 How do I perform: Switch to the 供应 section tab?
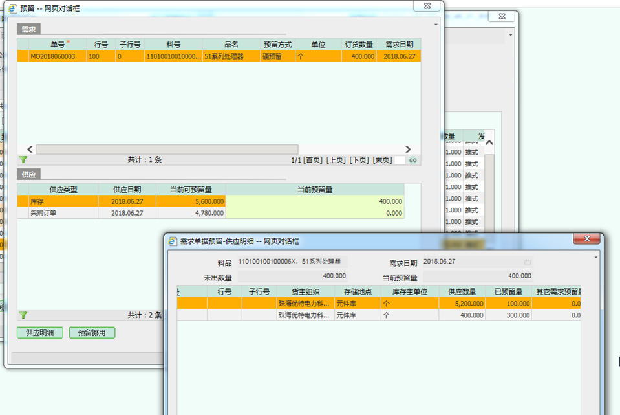28,174
